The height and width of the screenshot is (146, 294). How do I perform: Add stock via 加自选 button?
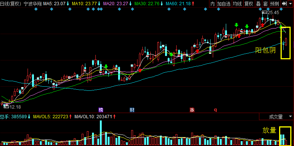pos(224,4)
